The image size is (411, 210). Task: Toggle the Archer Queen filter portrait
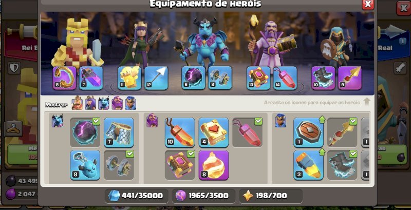[90, 103]
